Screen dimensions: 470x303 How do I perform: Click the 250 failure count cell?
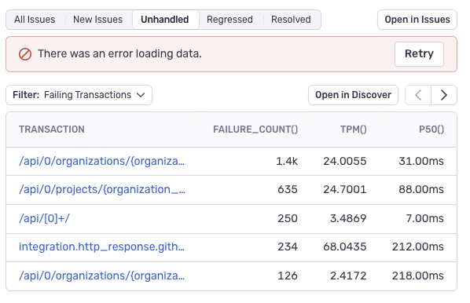(x=288, y=218)
